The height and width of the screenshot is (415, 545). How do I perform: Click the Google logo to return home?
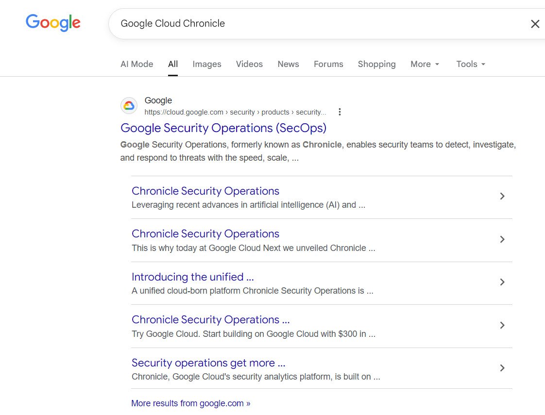coord(53,22)
